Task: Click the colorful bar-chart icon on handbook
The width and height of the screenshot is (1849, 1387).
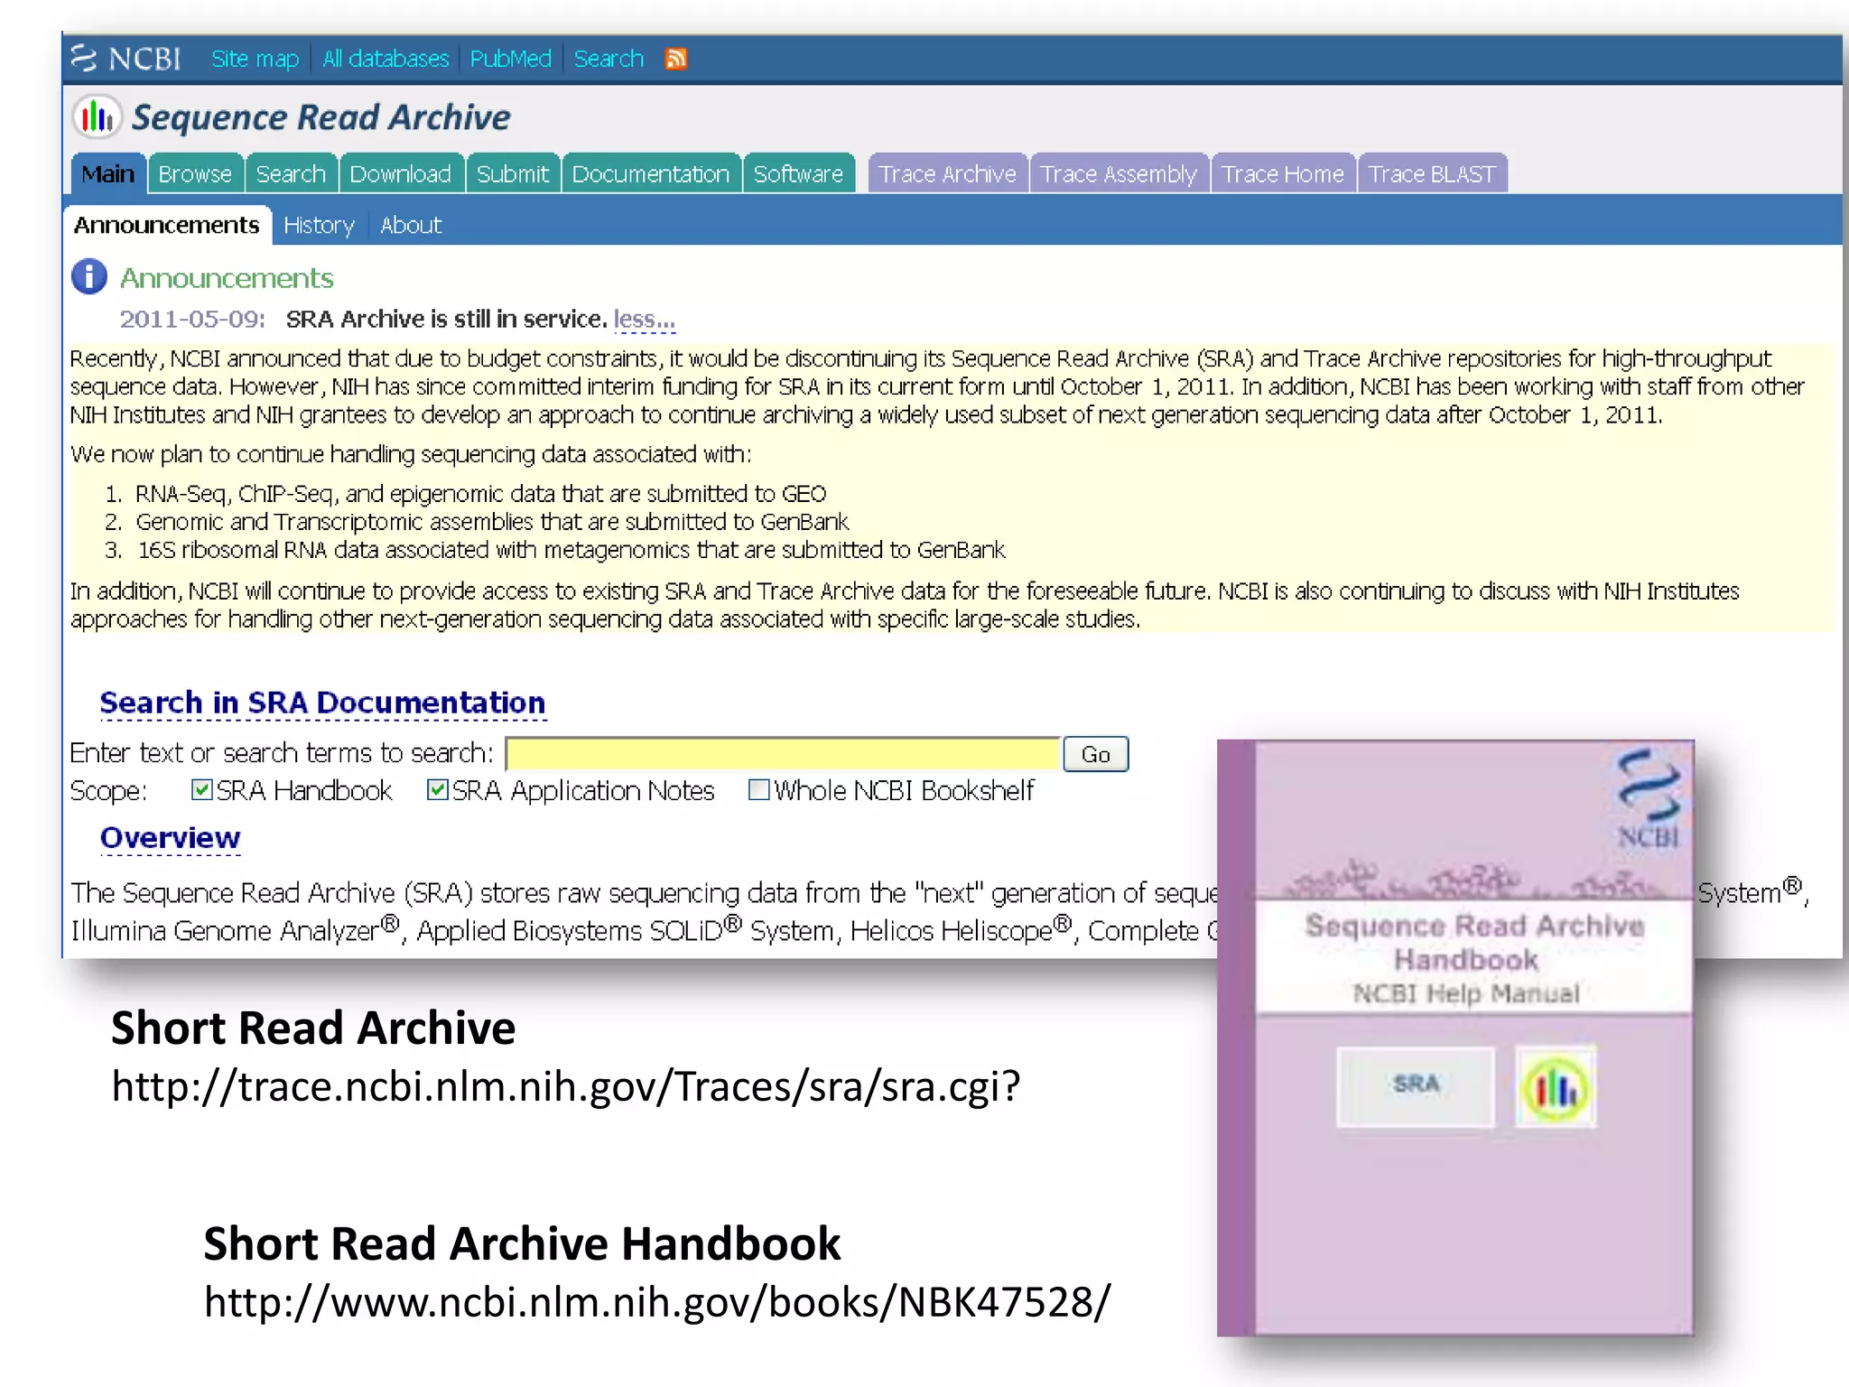Action: tap(1555, 1088)
